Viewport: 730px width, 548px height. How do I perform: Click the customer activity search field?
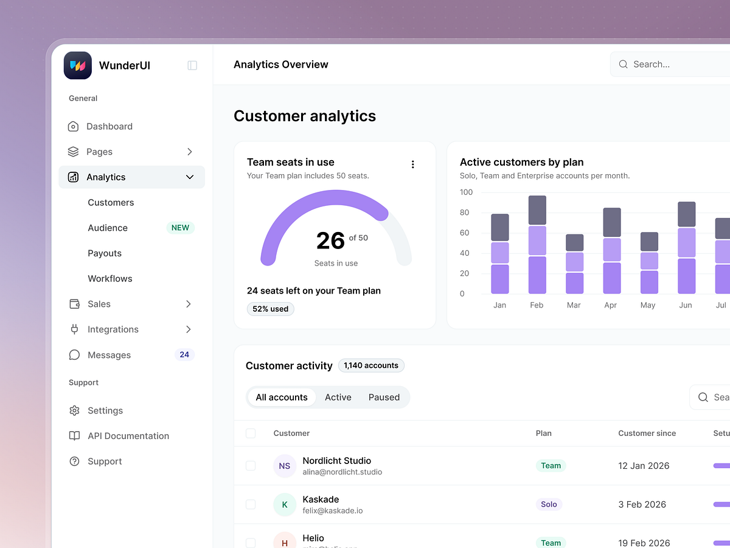pos(710,397)
